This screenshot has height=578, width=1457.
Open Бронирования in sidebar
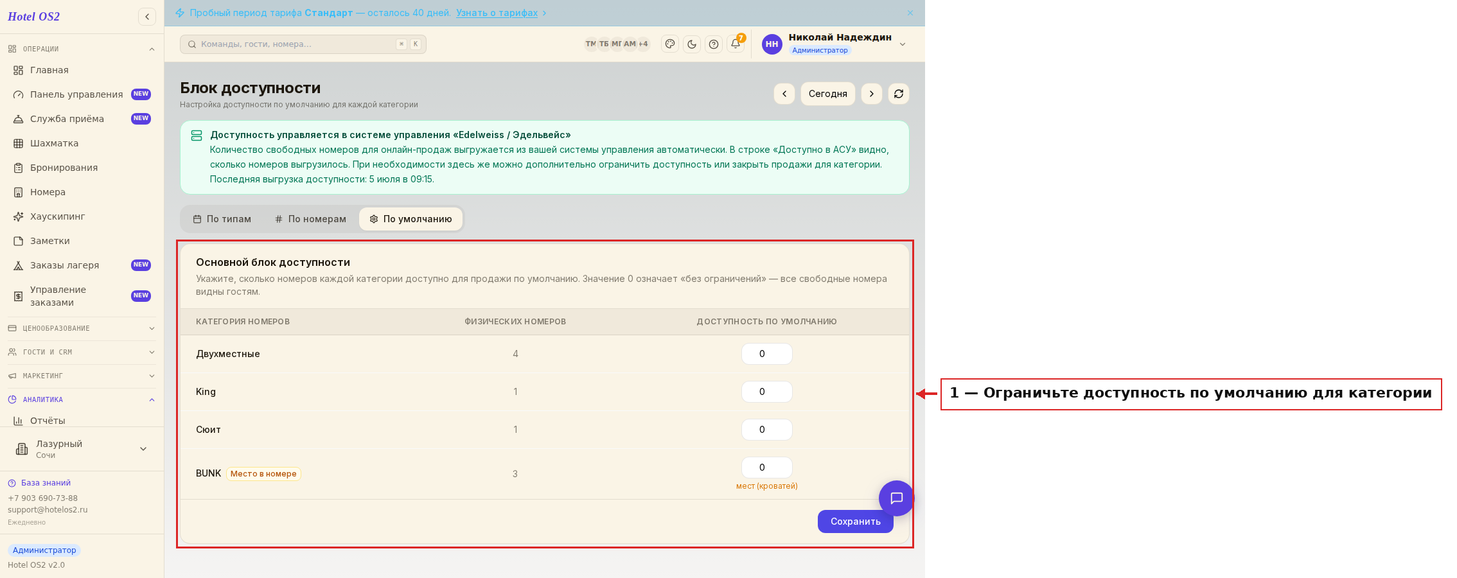pyautogui.click(x=82, y=168)
